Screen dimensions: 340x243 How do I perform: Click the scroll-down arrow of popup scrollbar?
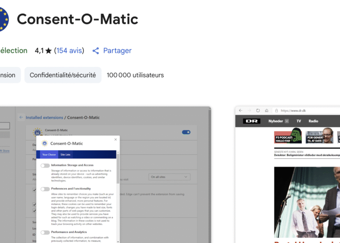pyautogui.click(x=118, y=242)
